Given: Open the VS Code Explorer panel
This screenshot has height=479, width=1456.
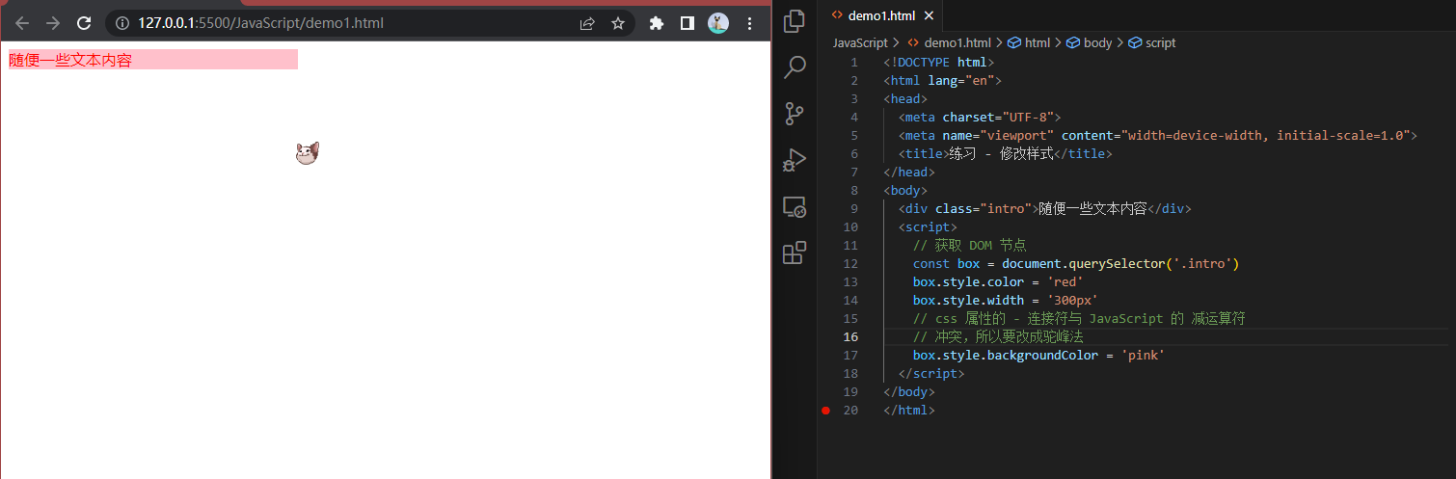Looking at the screenshot, I should pyautogui.click(x=795, y=21).
